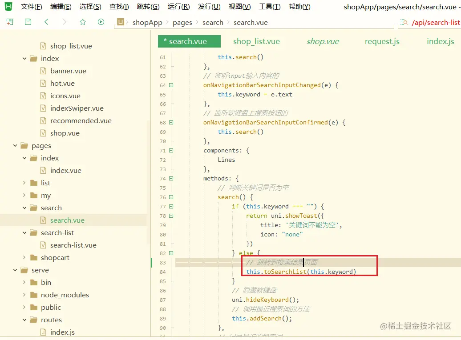Click the file icon of search-list.vue

(x=43, y=245)
